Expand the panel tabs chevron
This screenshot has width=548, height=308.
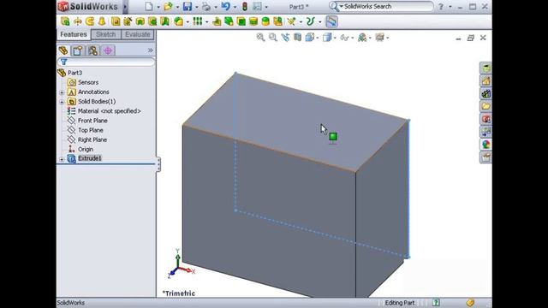click(151, 50)
